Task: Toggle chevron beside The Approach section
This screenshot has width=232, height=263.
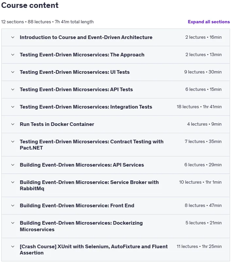Action: pos(13,55)
